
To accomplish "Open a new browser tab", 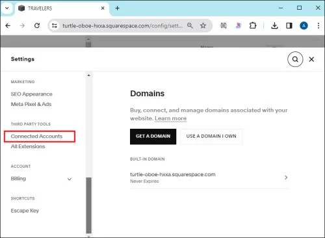I will (118, 8).
